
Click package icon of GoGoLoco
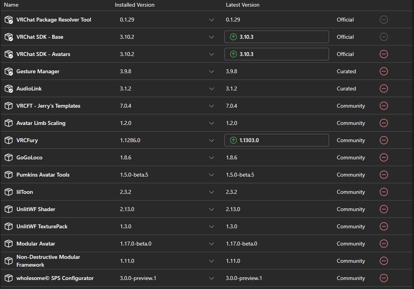point(9,157)
